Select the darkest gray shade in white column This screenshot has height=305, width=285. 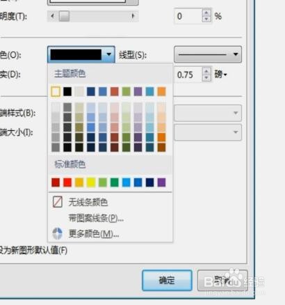pos(56,147)
